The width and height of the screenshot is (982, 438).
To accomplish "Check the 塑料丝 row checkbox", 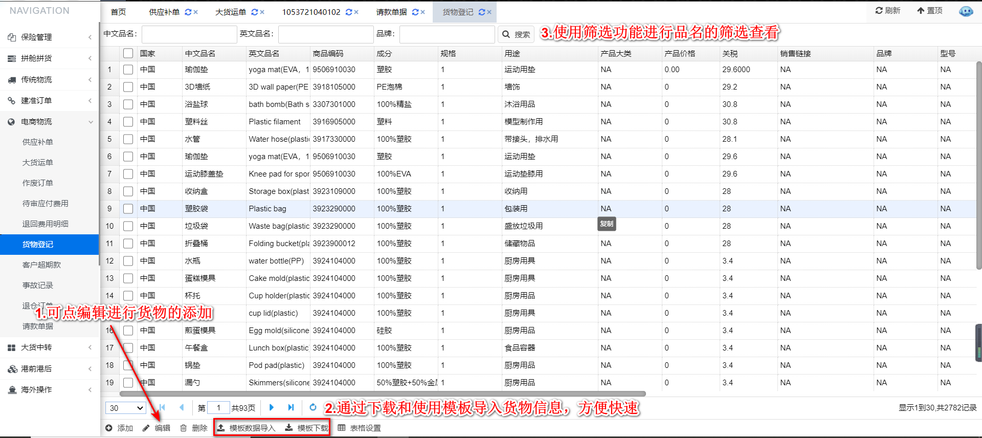I will 128,122.
